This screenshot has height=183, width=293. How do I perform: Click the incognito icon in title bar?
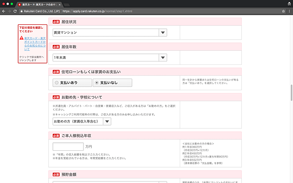point(289,4)
